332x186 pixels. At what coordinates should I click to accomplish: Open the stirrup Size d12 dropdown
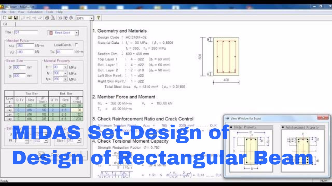tap(79, 141)
